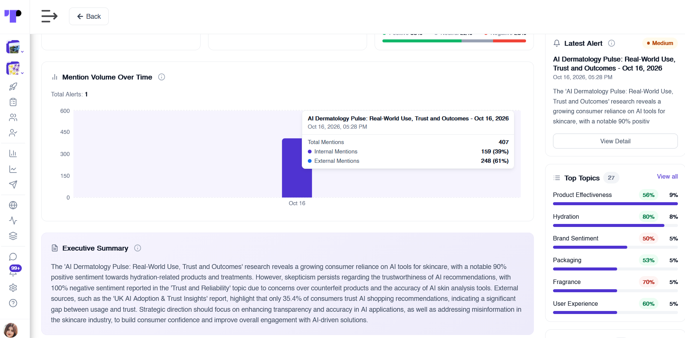The image size is (685, 338).
Task: Open the bar chart analytics icon
Action: (x=13, y=153)
